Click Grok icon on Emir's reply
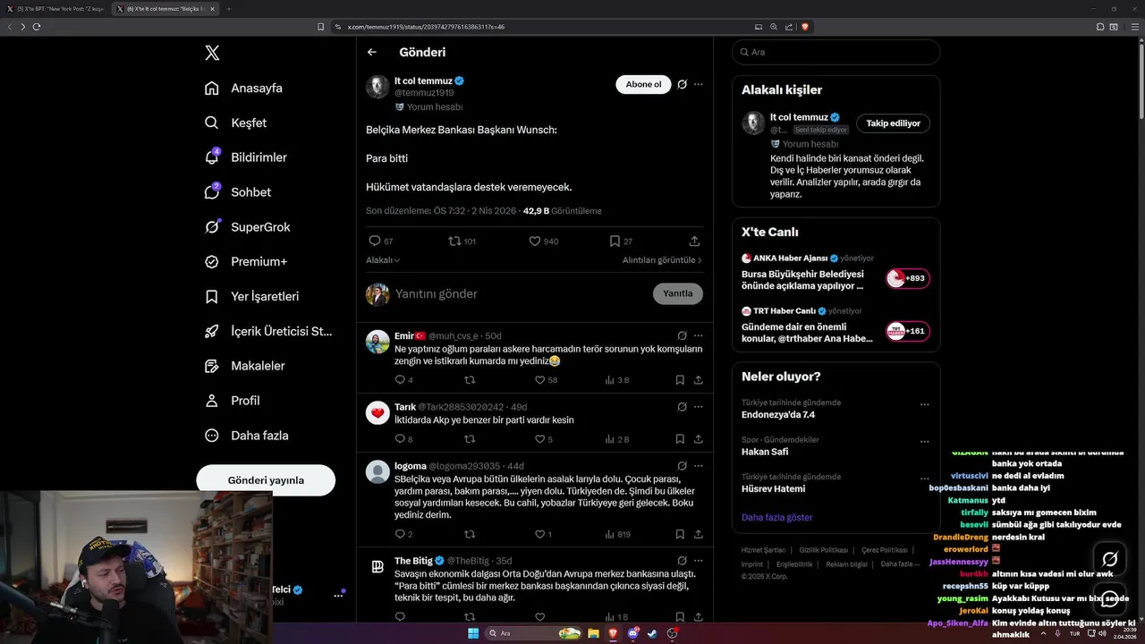Image resolution: width=1145 pixels, height=644 pixels. (682, 335)
